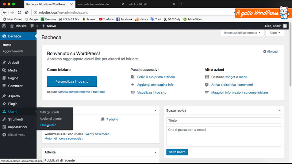This screenshot has height=164, width=292.
Task: Open Visualizza il tuo sito link
Action: (152, 93)
